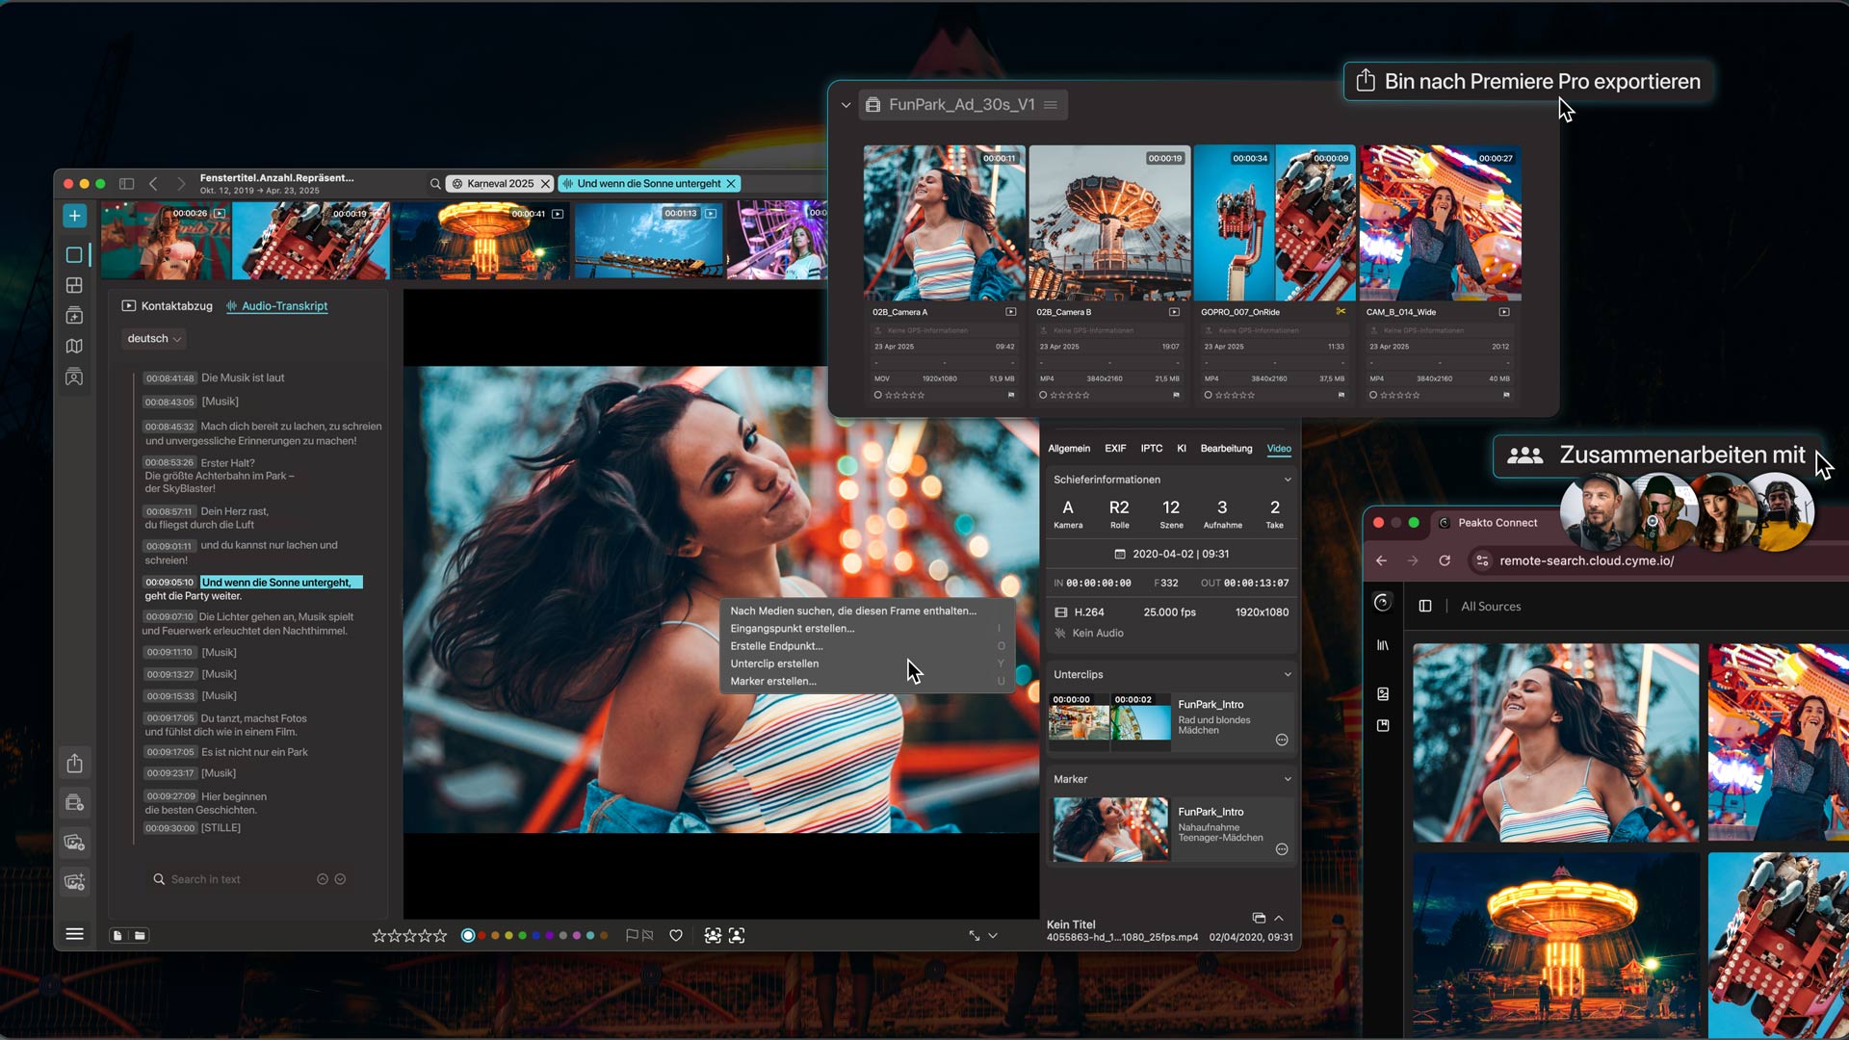The width and height of the screenshot is (1849, 1040).
Task: Collapse the Schieferinformationen section
Action: coord(1288,480)
